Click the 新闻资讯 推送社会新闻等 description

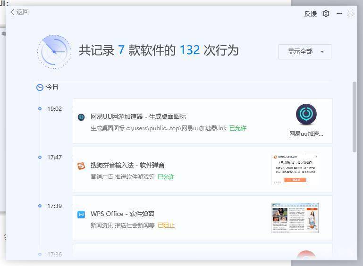(122, 225)
